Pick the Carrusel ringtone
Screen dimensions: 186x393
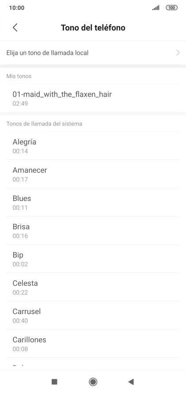pyautogui.click(x=93, y=316)
